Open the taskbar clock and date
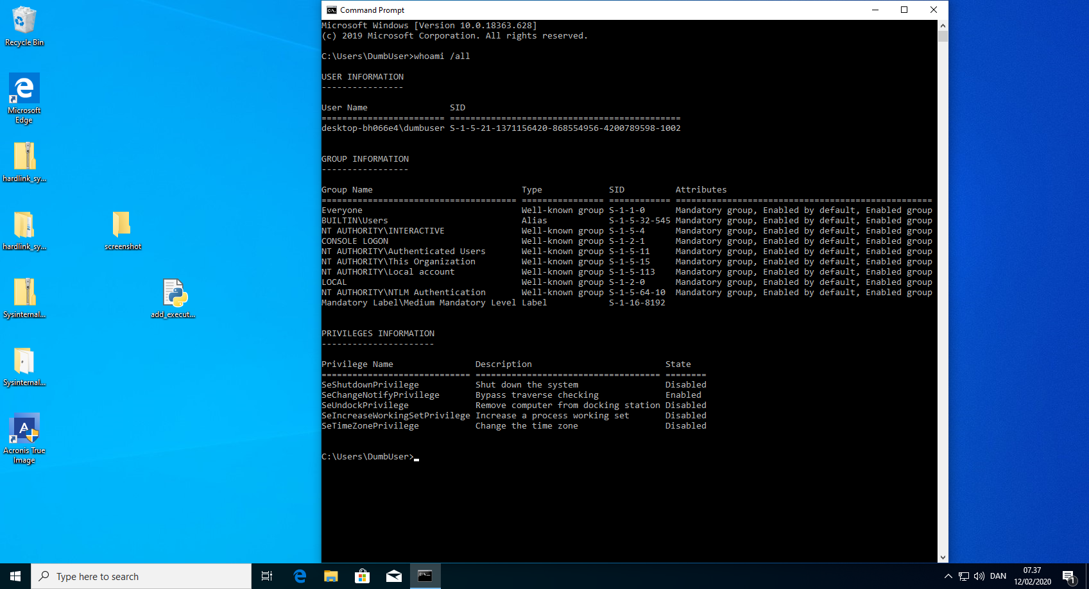The image size is (1089, 589). (x=1033, y=576)
